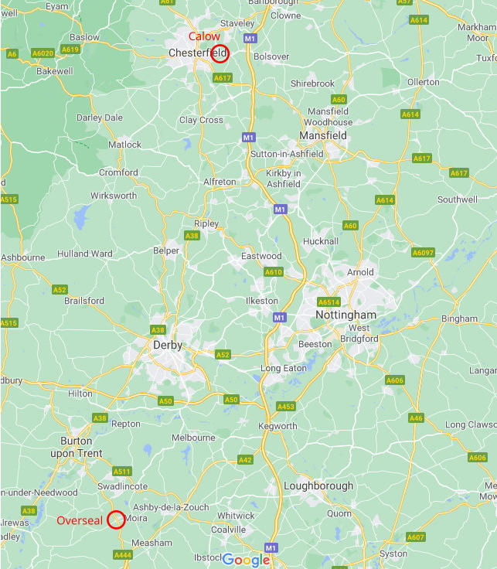Click the A6097 road shield
Image resolution: width=497 pixels, height=569 pixels.
pos(423,253)
